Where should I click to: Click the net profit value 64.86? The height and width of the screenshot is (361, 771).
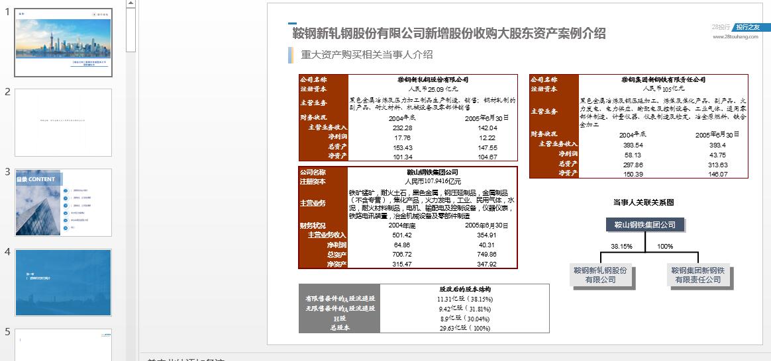402,245
